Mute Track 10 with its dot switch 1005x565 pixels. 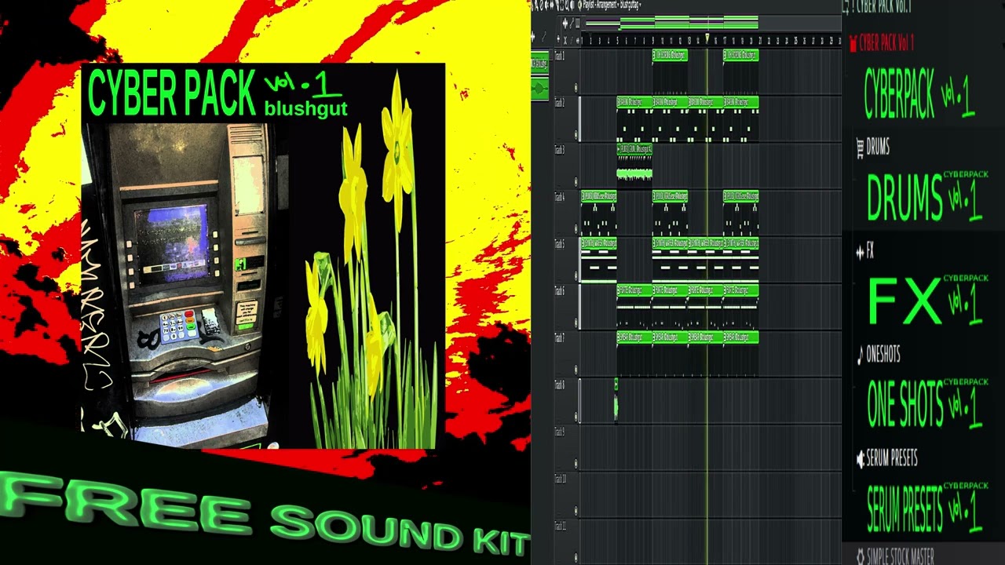tap(576, 512)
